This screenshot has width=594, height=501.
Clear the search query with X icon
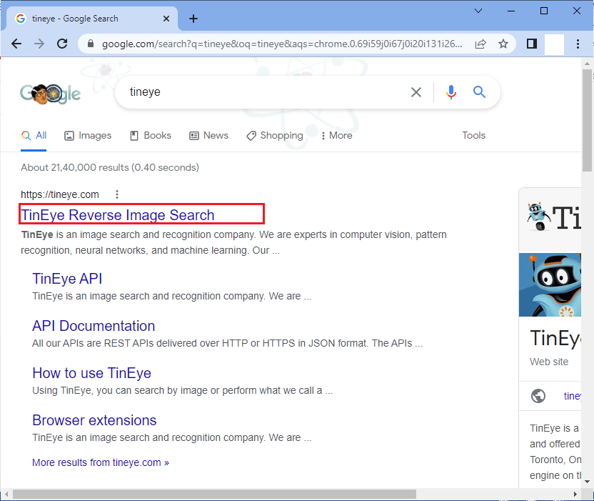tap(416, 92)
